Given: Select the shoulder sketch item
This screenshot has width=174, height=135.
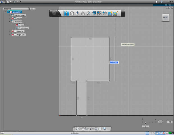Looking at the screenshot, I should [22, 28].
